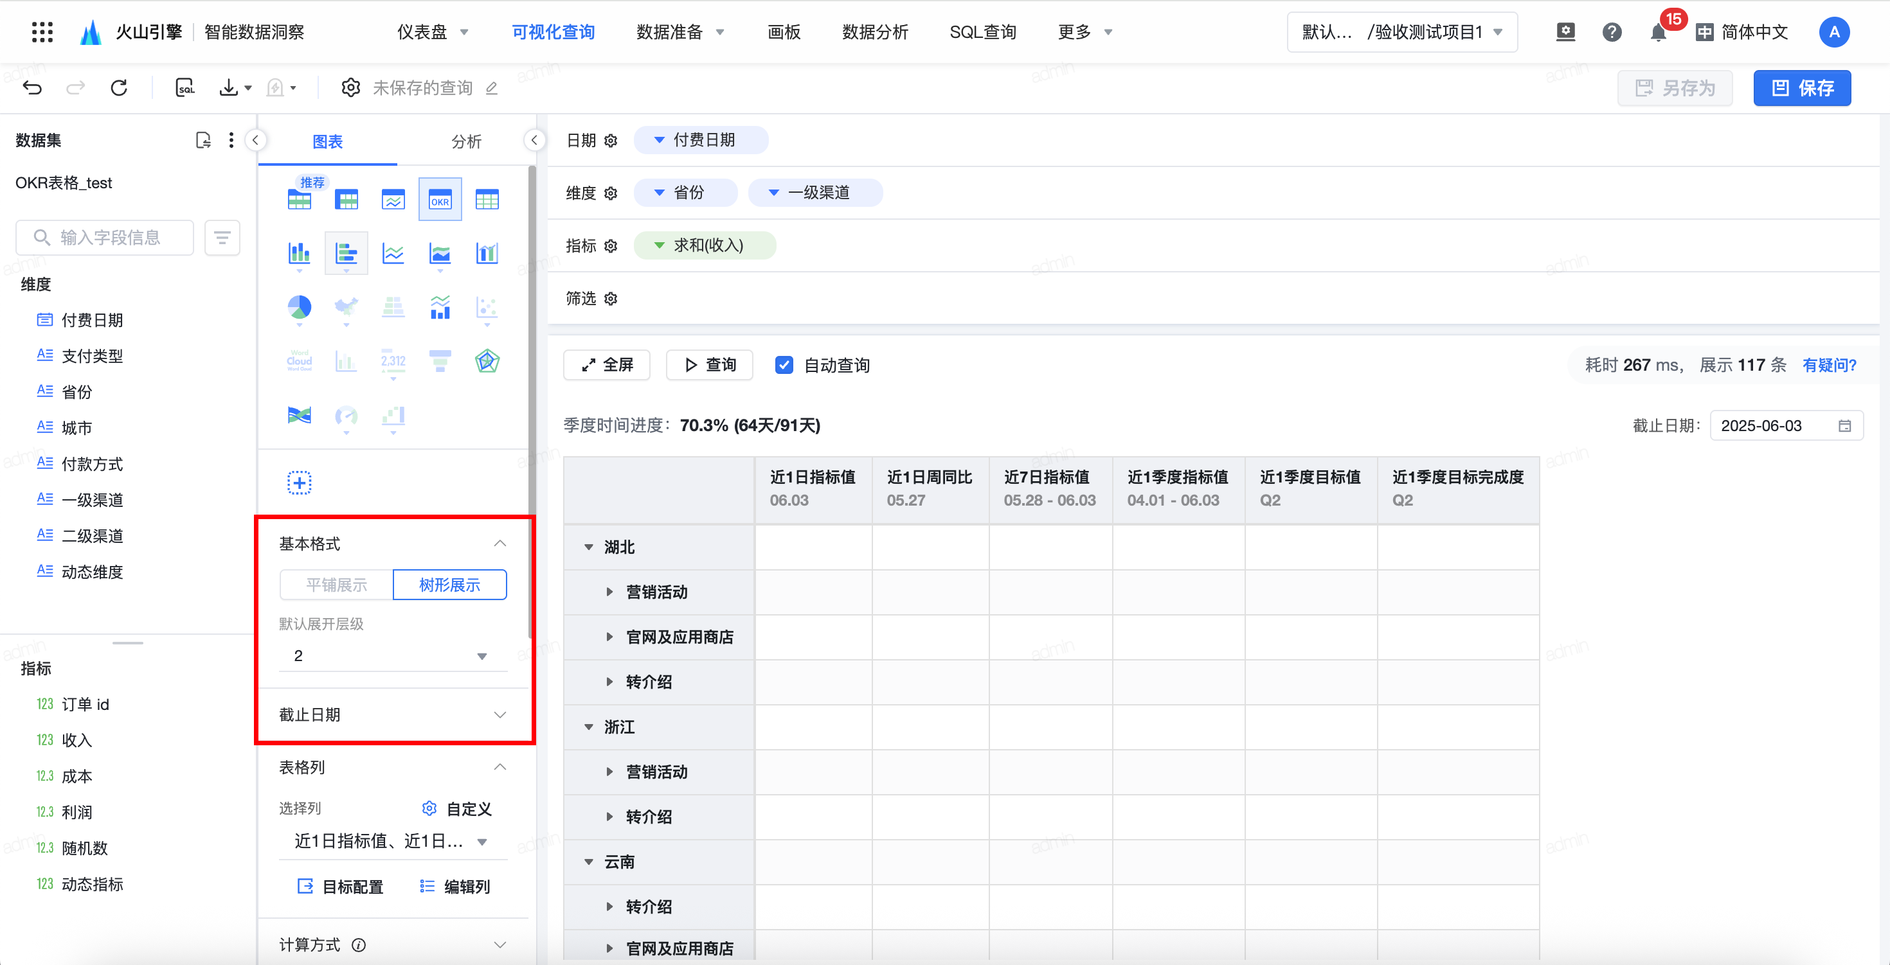The height and width of the screenshot is (965, 1890).
Task: Click the 保存 button
Action: pyautogui.click(x=1802, y=89)
